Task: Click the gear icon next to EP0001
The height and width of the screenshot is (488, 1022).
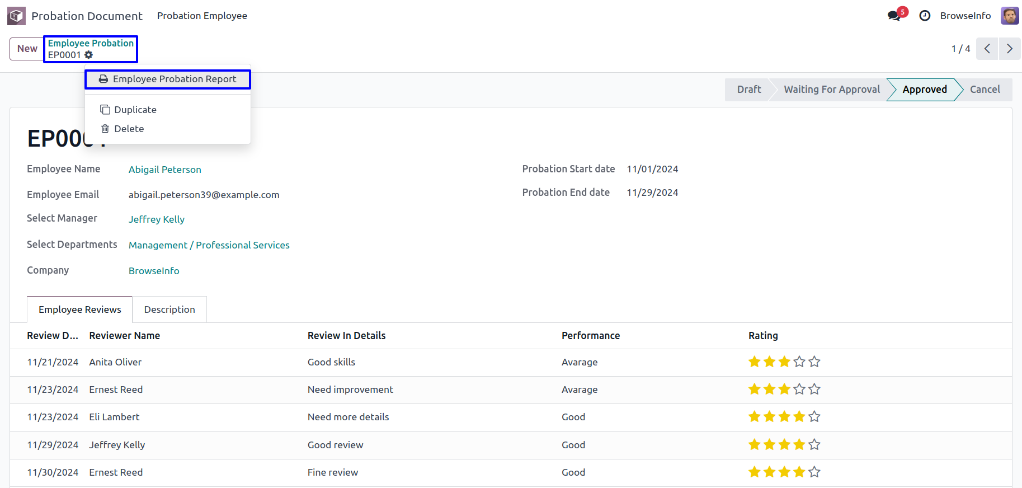Action: 89,55
